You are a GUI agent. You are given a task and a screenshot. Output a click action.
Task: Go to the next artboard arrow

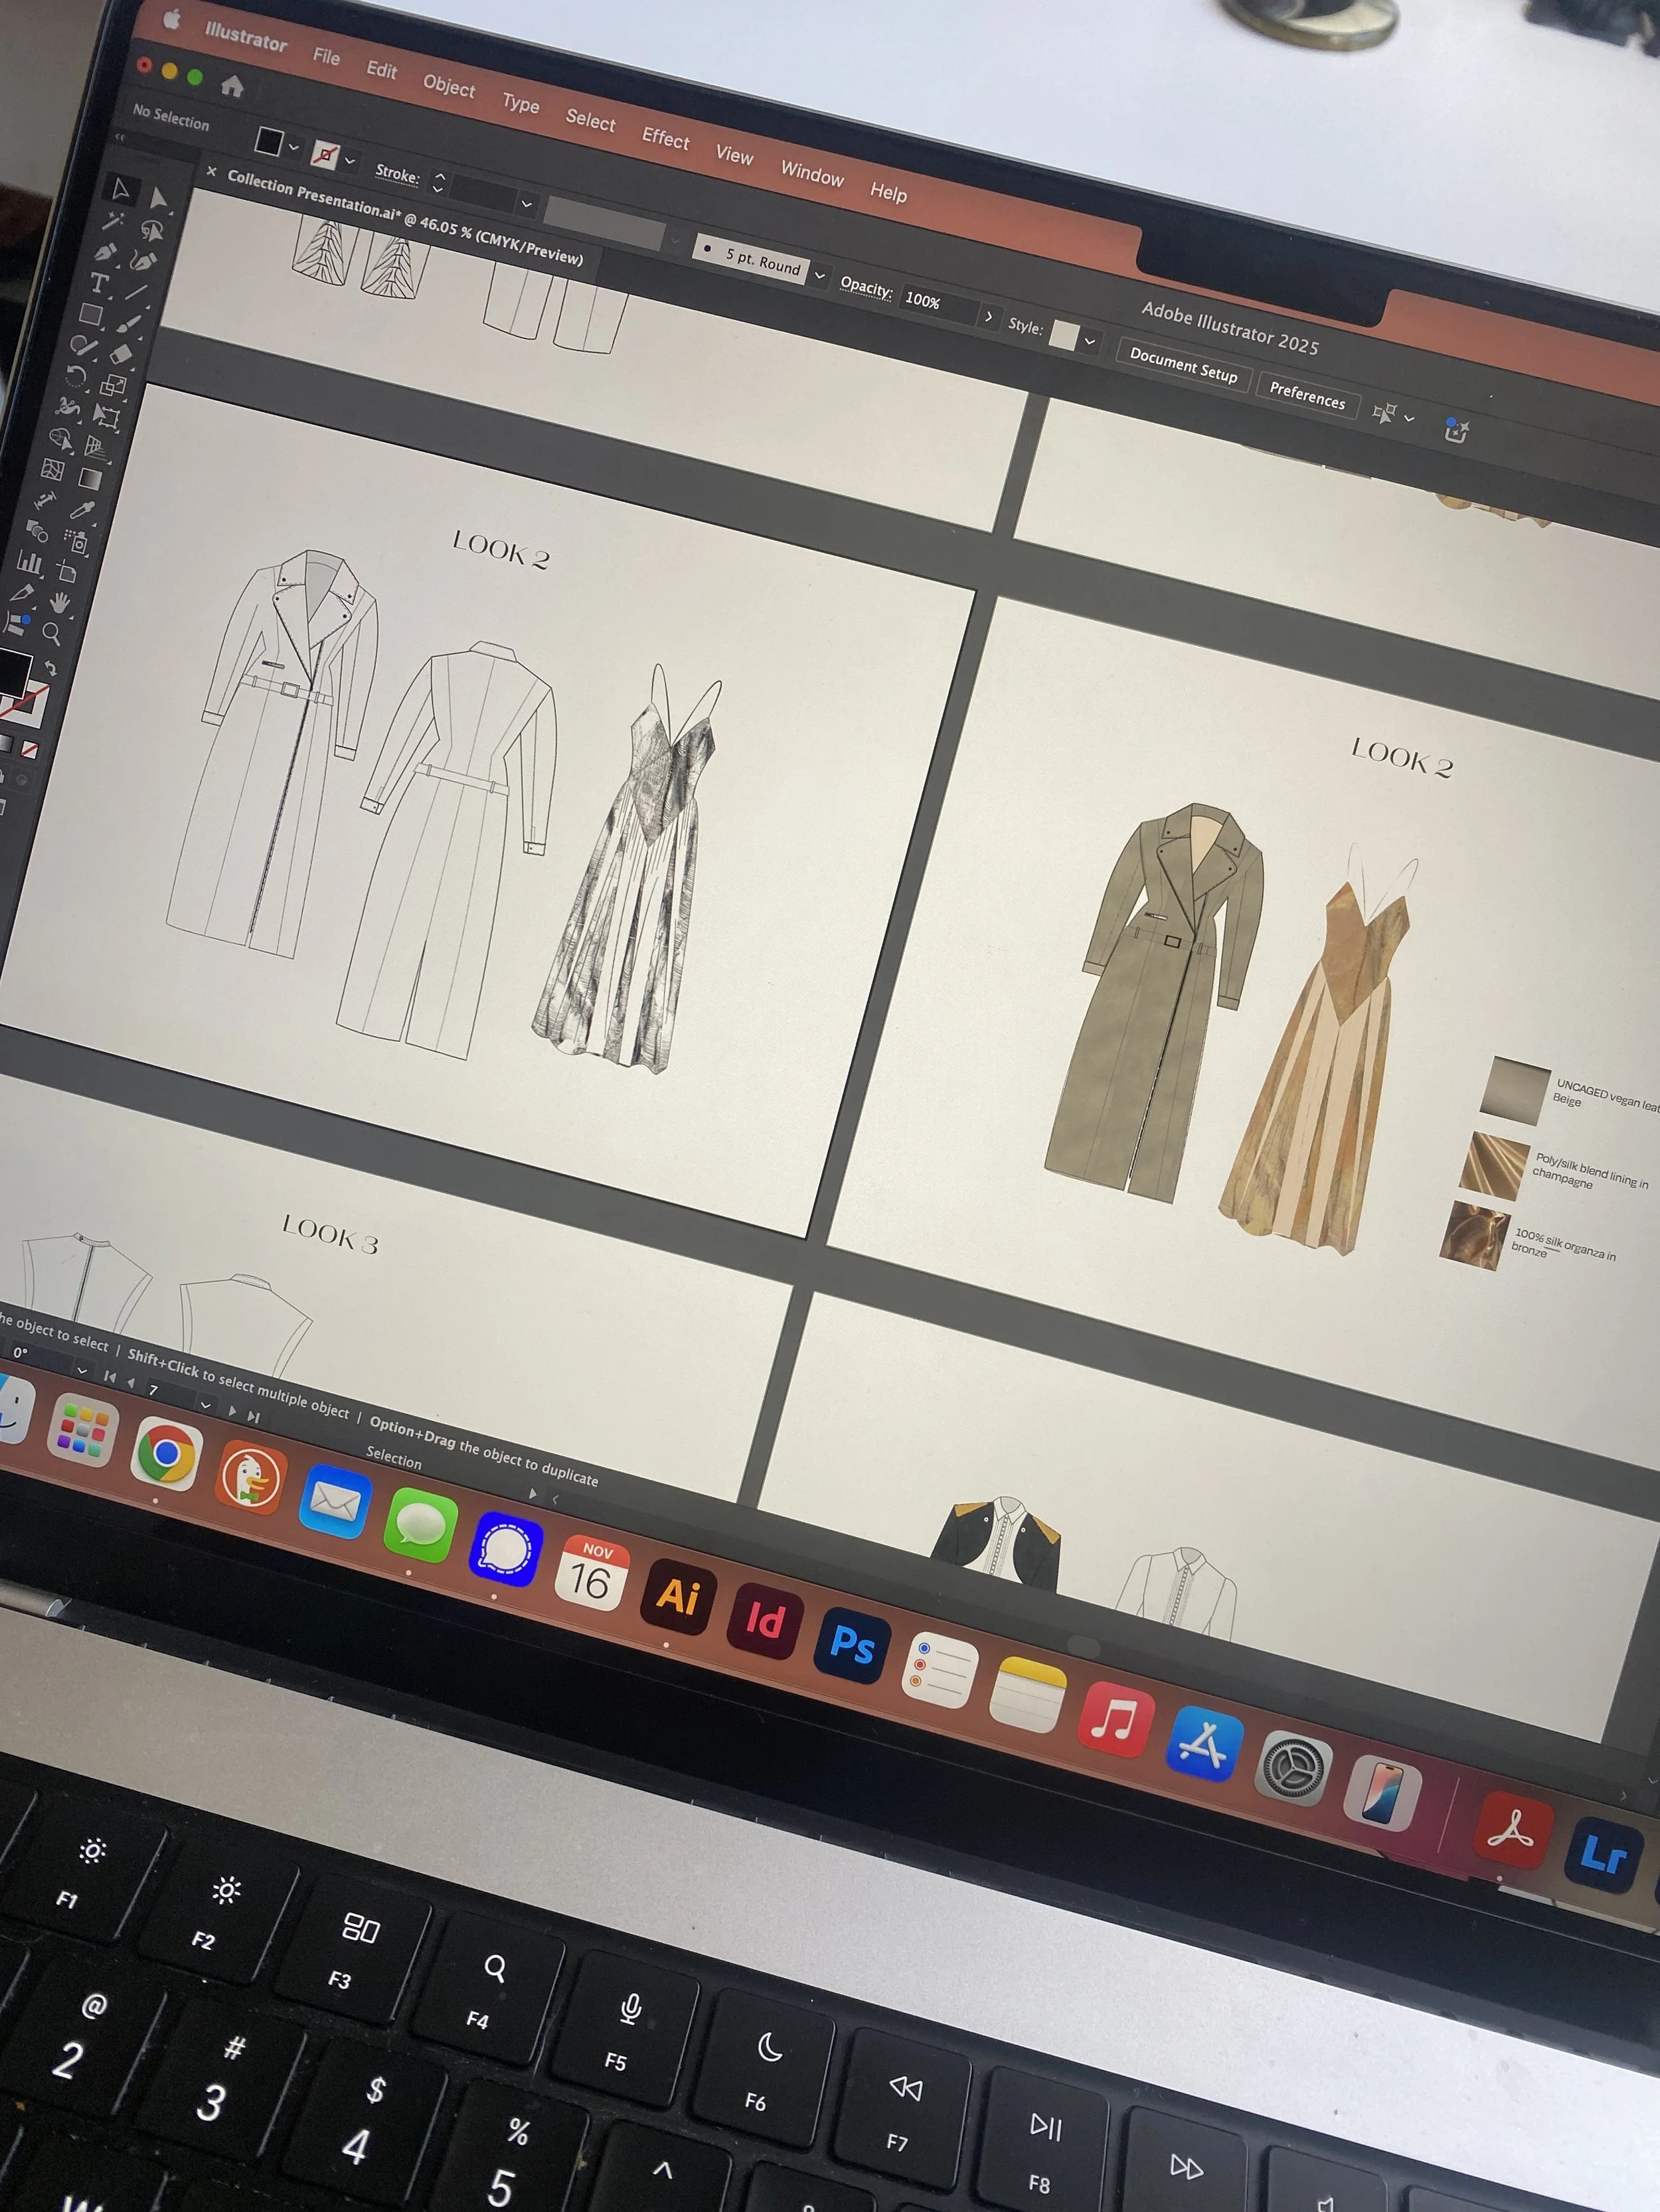pyautogui.click(x=232, y=1411)
